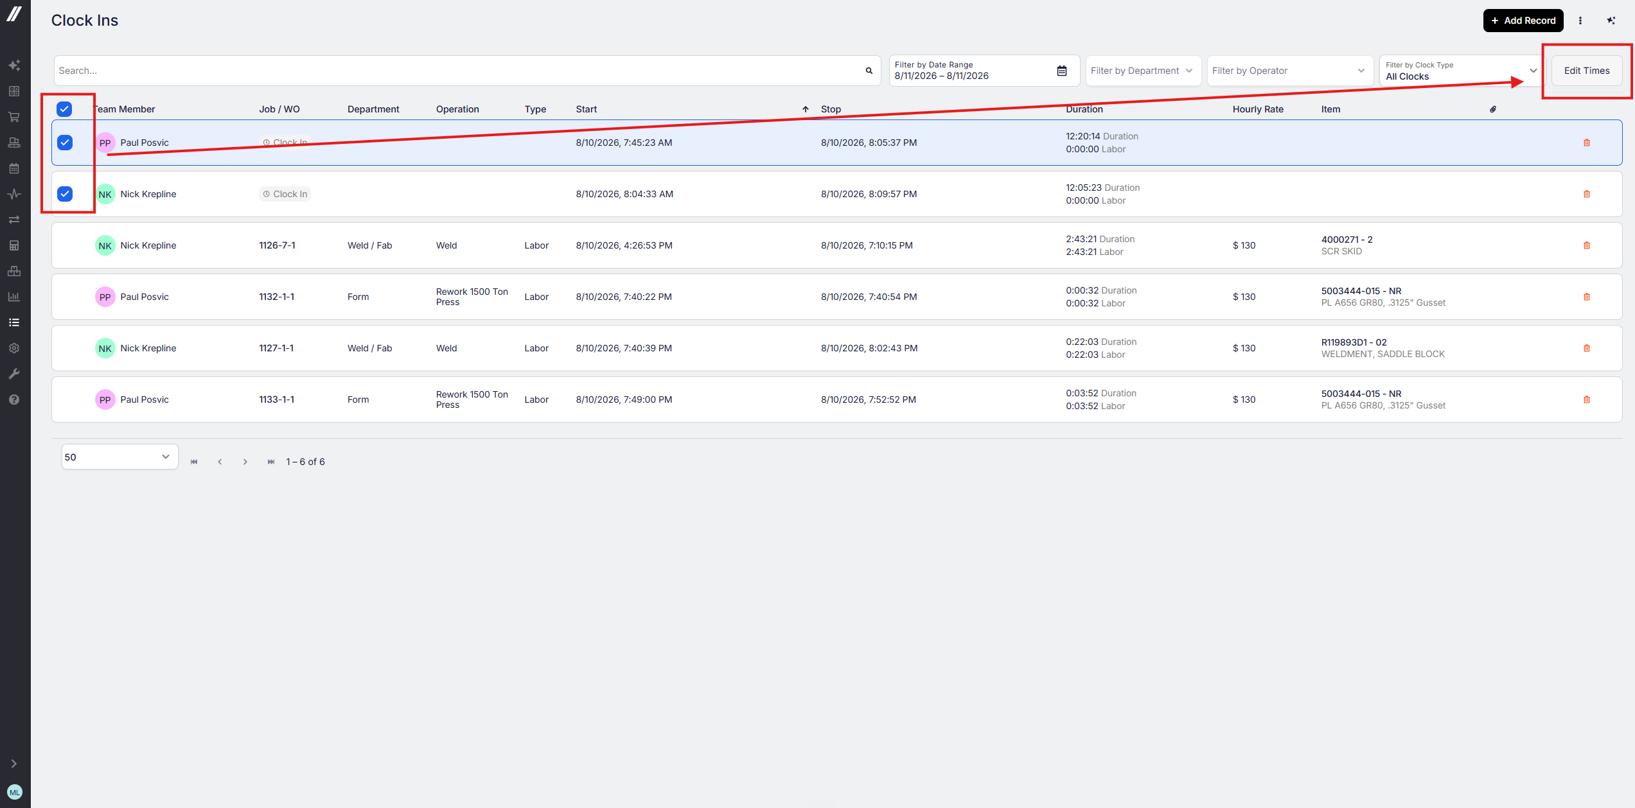Open the Filter by Clock Type dropdown
The image size is (1635, 808).
tap(1461, 71)
